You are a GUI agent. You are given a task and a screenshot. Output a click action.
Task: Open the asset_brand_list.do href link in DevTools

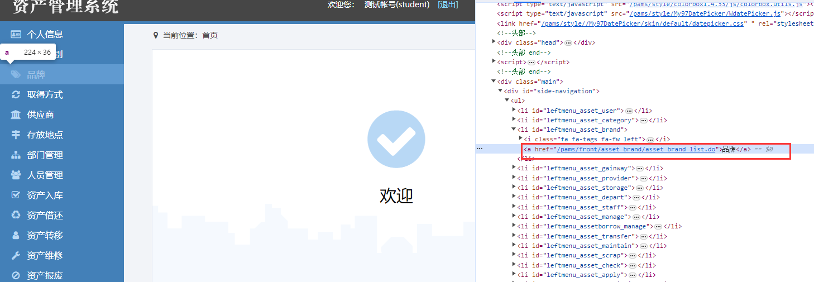click(x=636, y=149)
